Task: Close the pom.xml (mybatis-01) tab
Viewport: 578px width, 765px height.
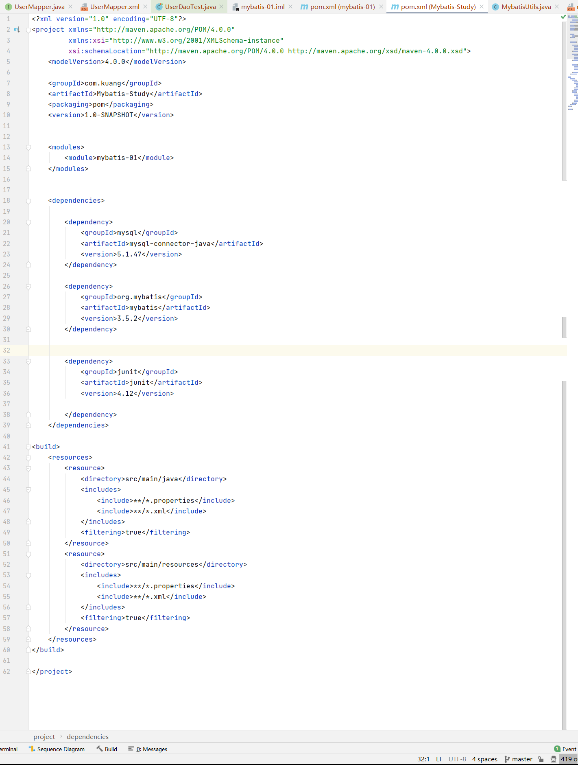Action: pos(381,7)
